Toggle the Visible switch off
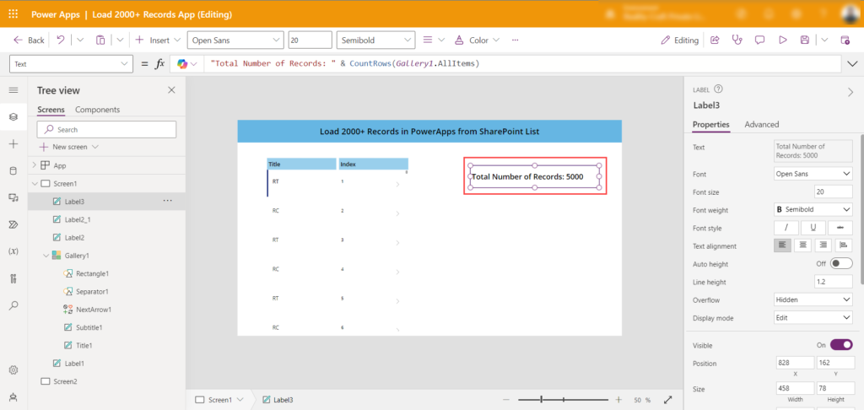Image resolution: width=864 pixels, height=410 pixels. tap(841, 345)
